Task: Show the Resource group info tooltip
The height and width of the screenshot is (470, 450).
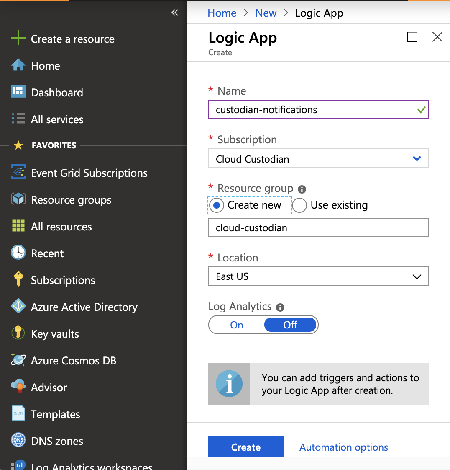Action: [302, 189]
